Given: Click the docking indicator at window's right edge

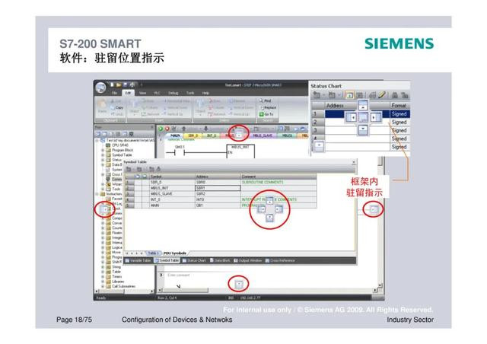Looking at the screenshot, I should coord(374,209).
